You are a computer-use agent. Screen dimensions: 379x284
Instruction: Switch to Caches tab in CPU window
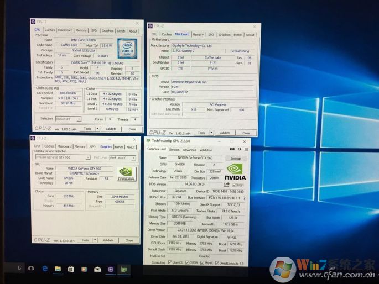pos(50,30)
